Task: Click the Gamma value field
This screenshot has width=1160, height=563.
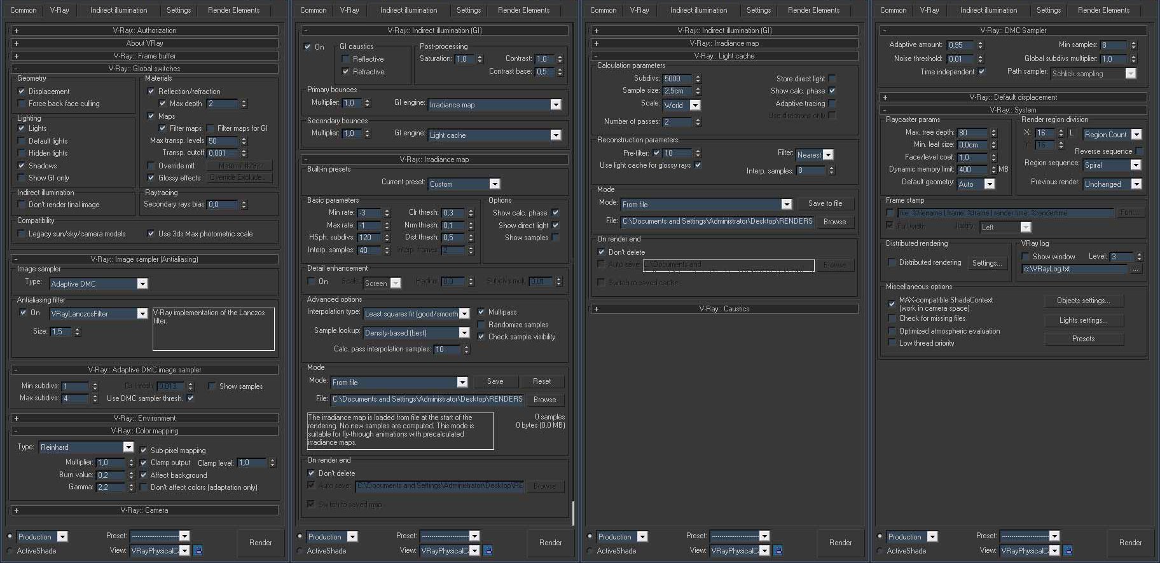Action: (111, 487)
